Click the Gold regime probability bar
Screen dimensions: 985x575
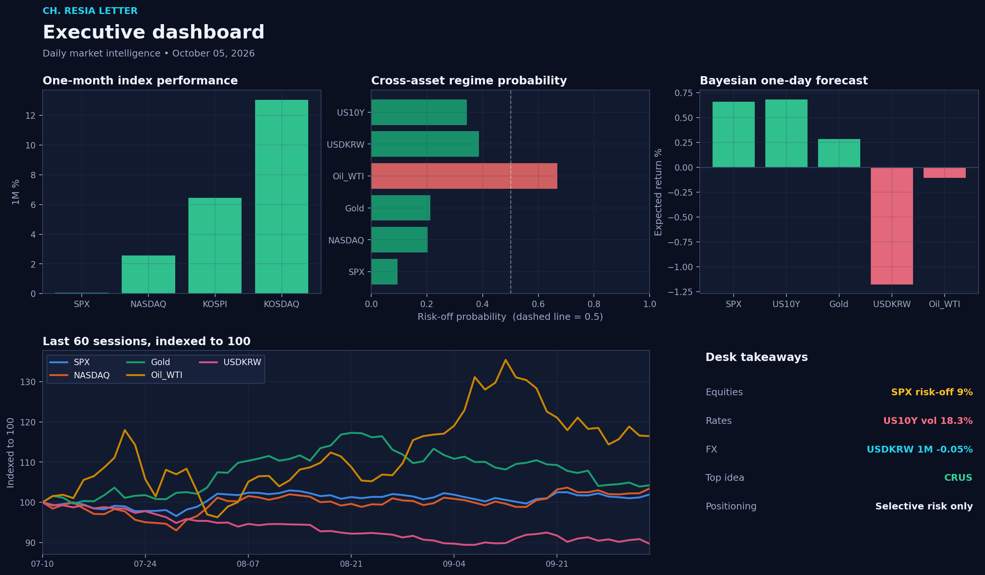pyautogui.click(x=401, y=208)
